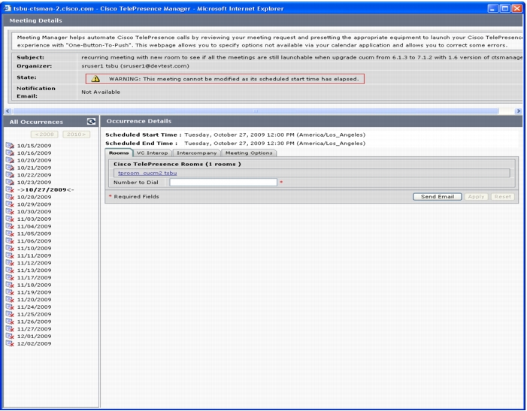The image size is (527, 411).
Task: Click the horizontal scrollbar thumb under Meeting Details
Action: tap(256, 110)
